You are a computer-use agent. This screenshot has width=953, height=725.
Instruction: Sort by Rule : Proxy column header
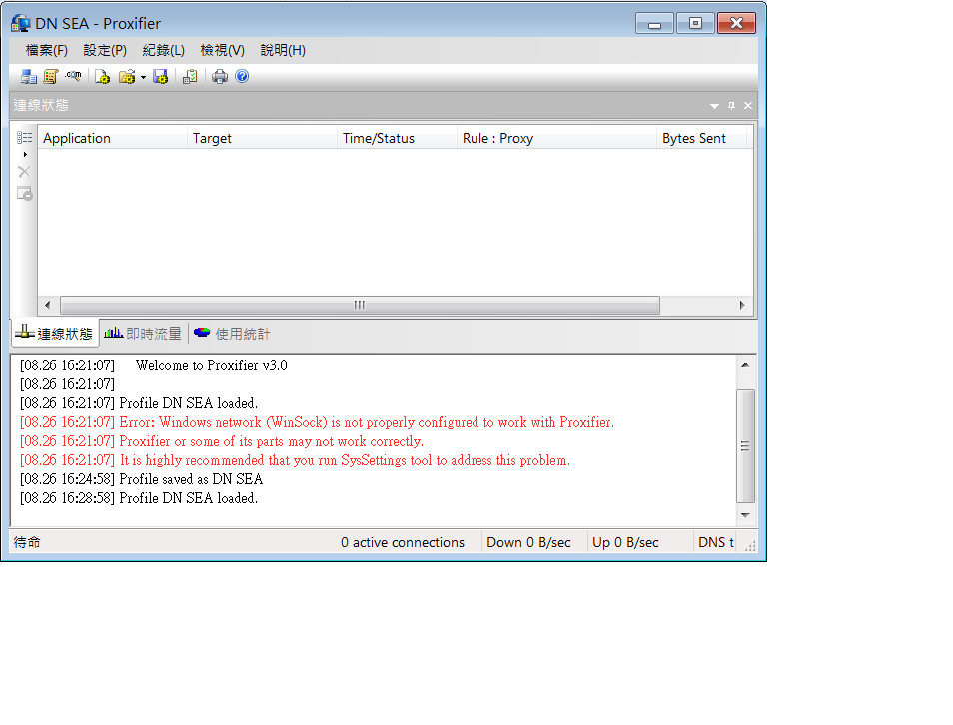pos(556,138)
